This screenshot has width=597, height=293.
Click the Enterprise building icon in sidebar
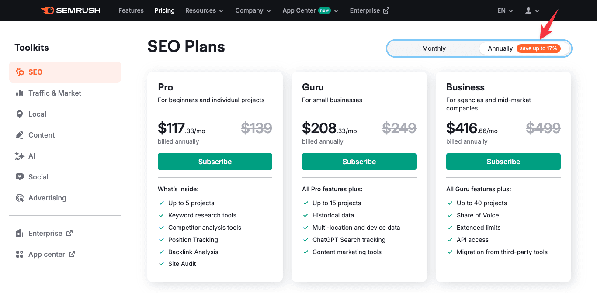(x=20, y=233)
